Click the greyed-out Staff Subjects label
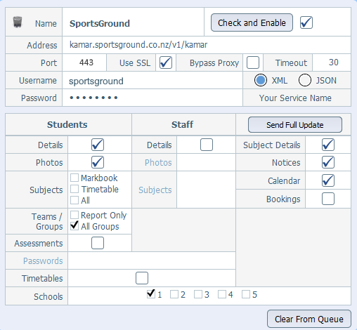Screen dimensions: 357x330 pos(155,190)
